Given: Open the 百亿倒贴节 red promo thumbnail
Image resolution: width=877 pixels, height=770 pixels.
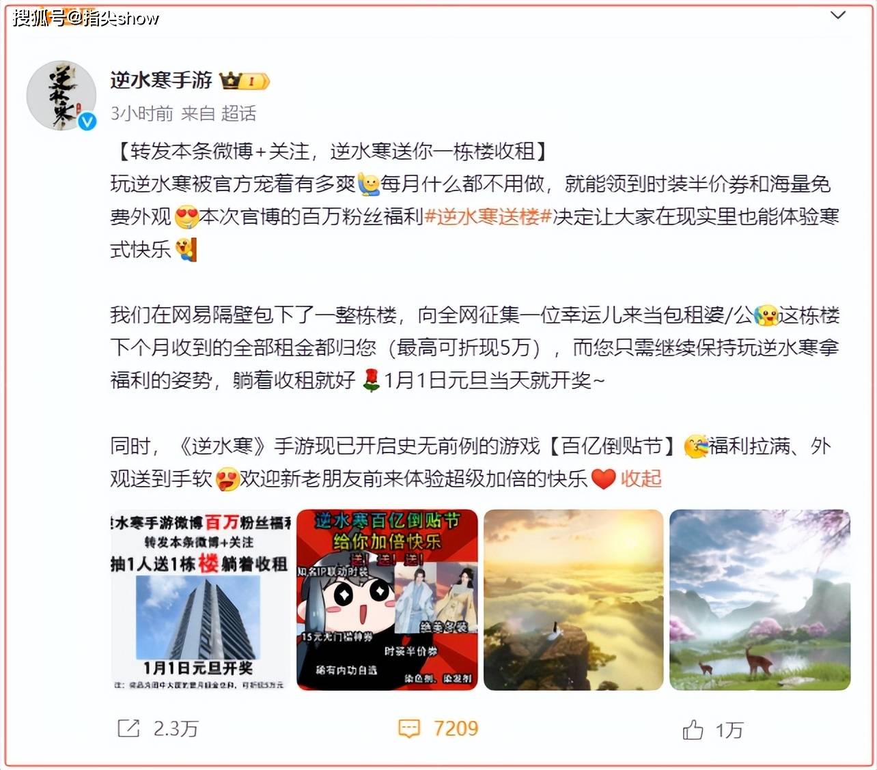Looking at the screenshot, I should (387, 599).
